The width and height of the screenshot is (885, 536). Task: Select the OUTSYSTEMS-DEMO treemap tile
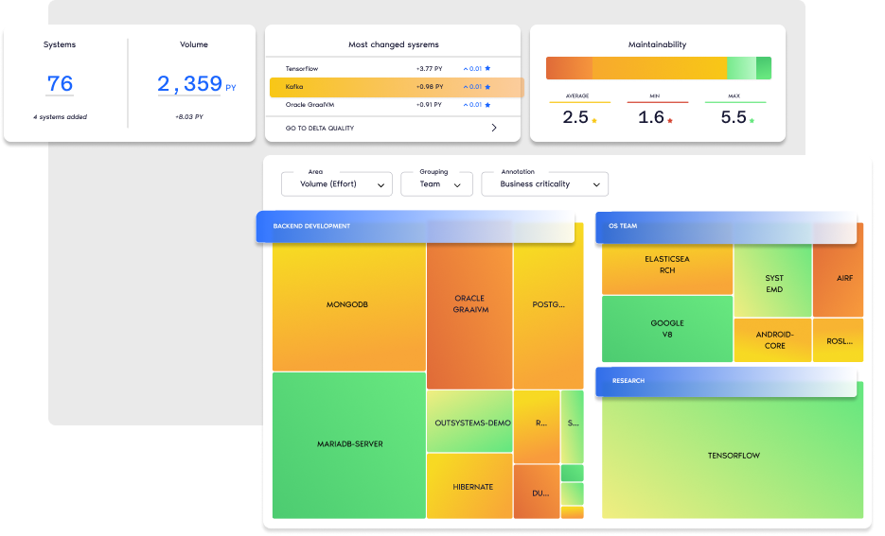[469, 422]
